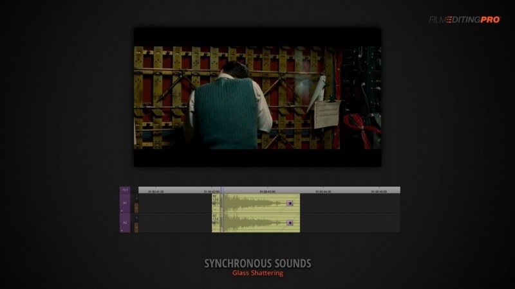The width and height of the screenshot is (515, 289).
Task: Select the A2 audio track header
Action: pyautogui.click(x=125, y=223)
